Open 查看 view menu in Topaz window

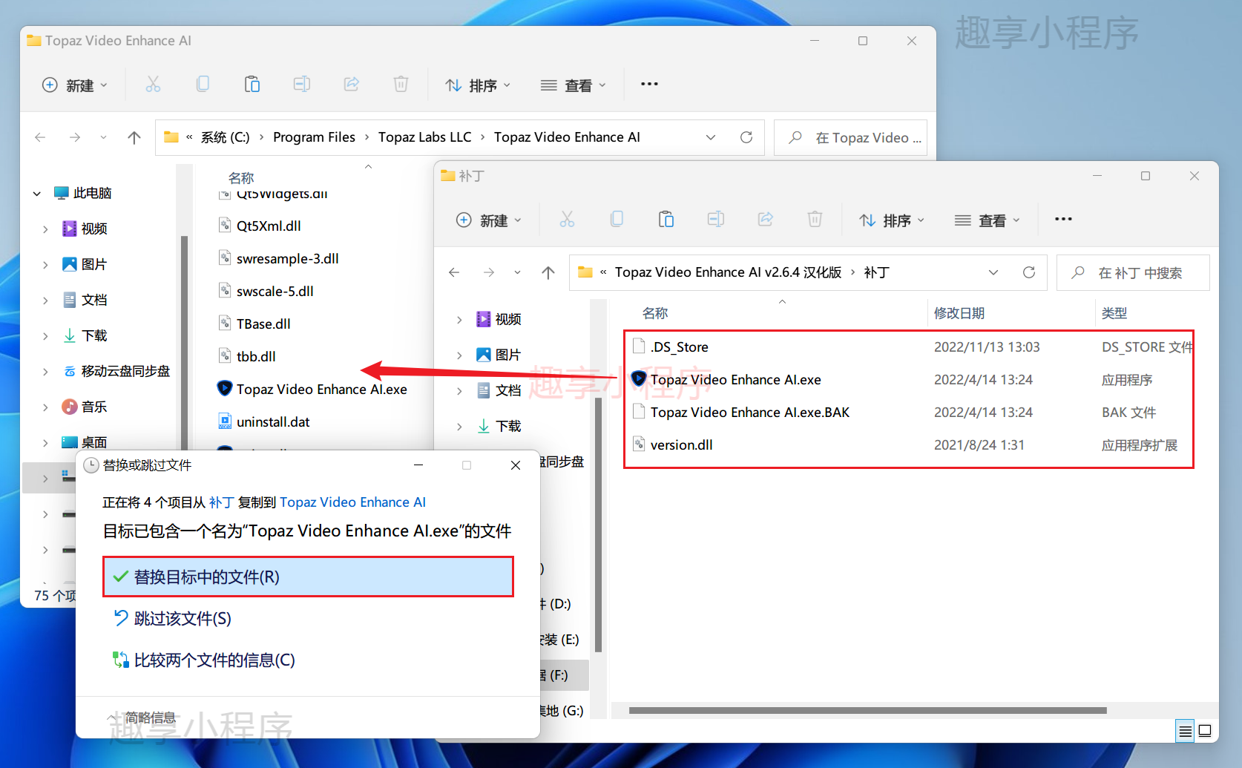[x=573, y=85]
